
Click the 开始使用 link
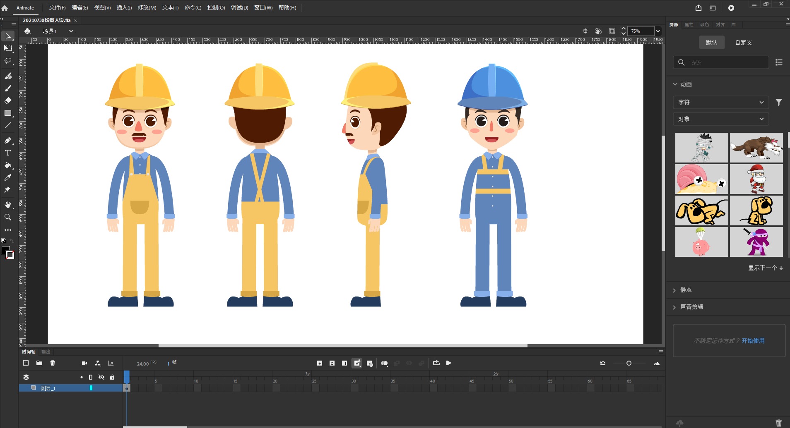click(753, 341)
